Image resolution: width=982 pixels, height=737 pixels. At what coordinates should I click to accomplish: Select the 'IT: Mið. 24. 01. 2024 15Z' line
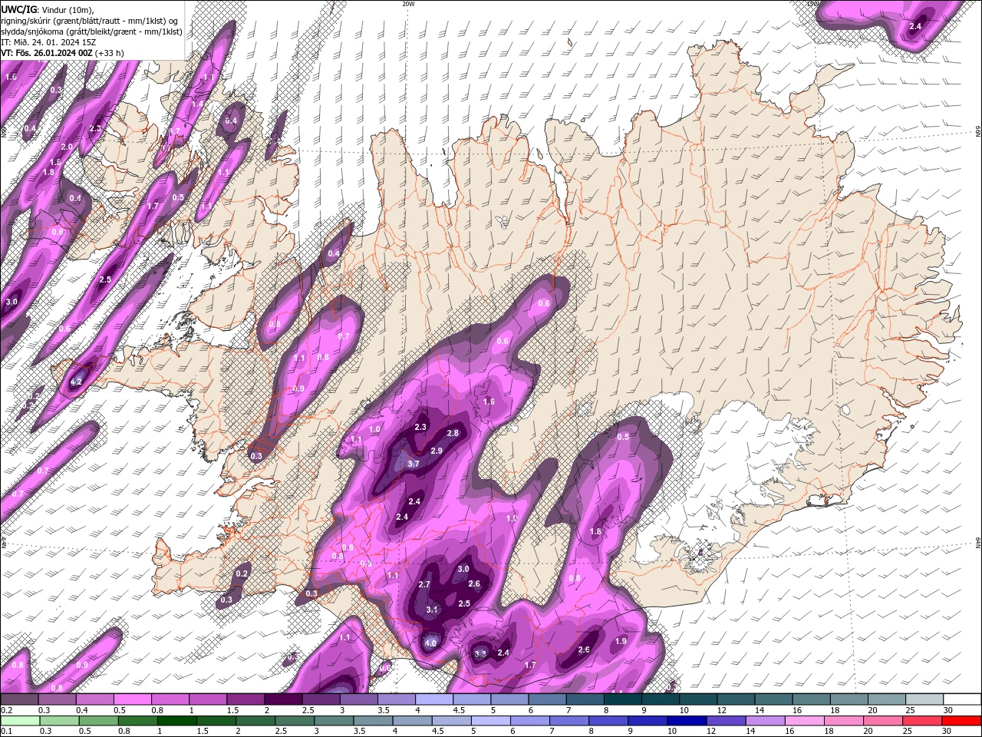tap(50, 41)
